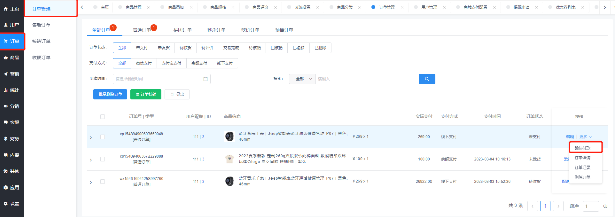
Task: Select checkbox for order wx154616941258997760
Action: click(102, 182)
